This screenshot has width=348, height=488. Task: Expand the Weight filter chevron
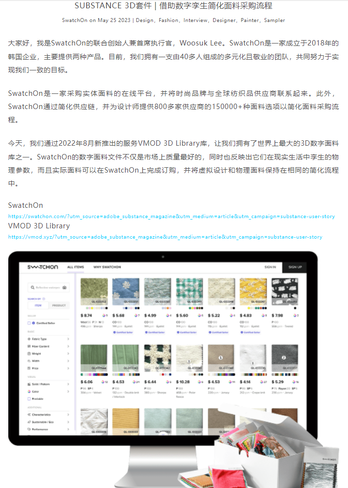coord(68,354)
